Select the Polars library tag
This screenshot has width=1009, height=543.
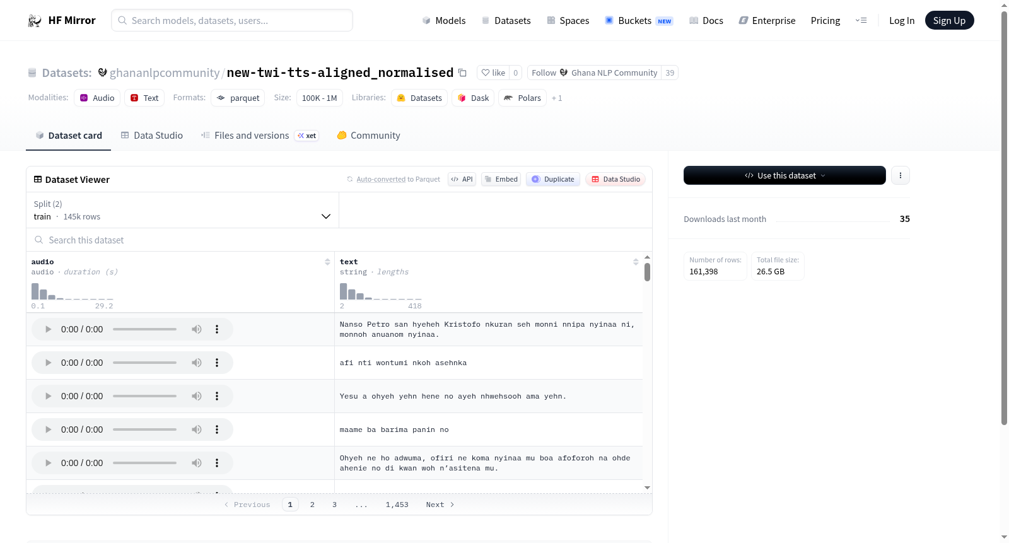[x=523, y=98]
